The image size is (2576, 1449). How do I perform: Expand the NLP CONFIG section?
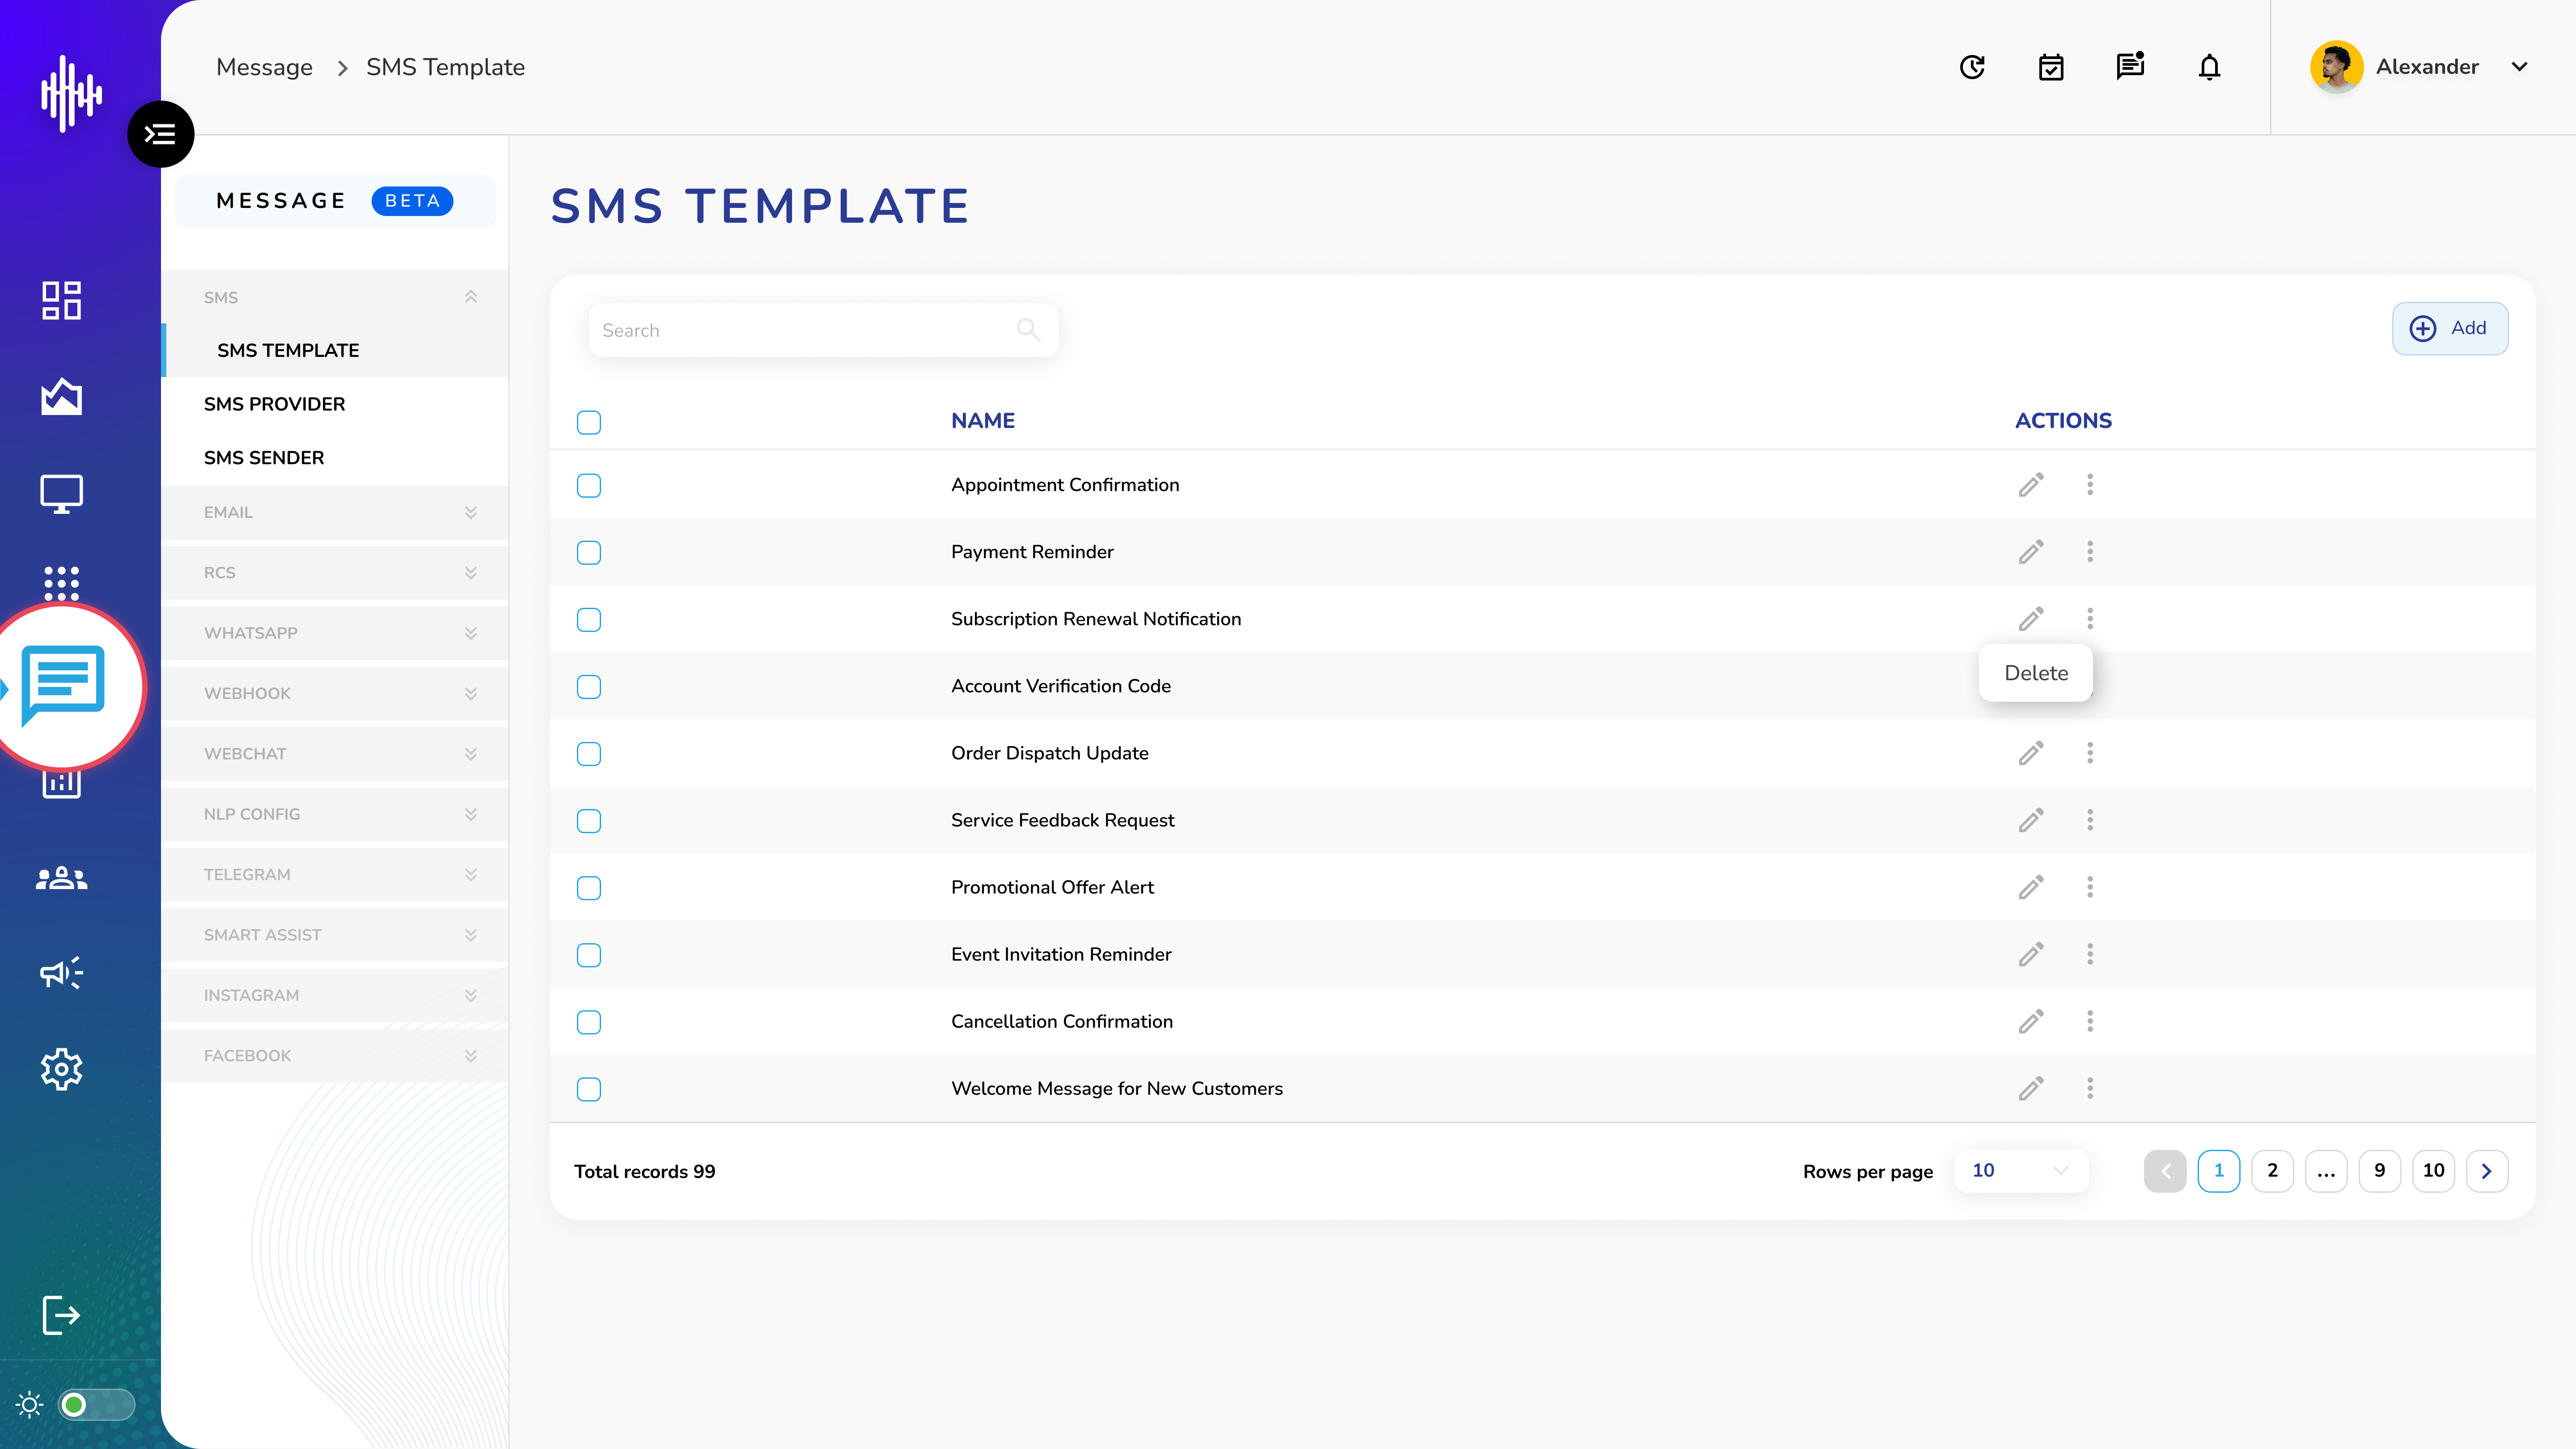pos(335,814)
